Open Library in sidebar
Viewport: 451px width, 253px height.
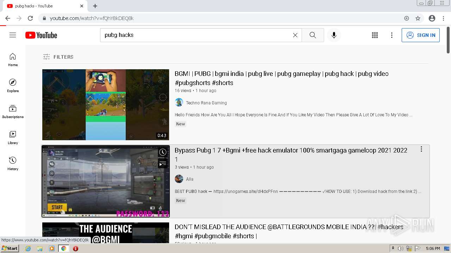[13, 138]
